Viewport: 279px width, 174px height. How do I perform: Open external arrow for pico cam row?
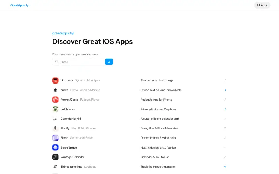point(225,80)
